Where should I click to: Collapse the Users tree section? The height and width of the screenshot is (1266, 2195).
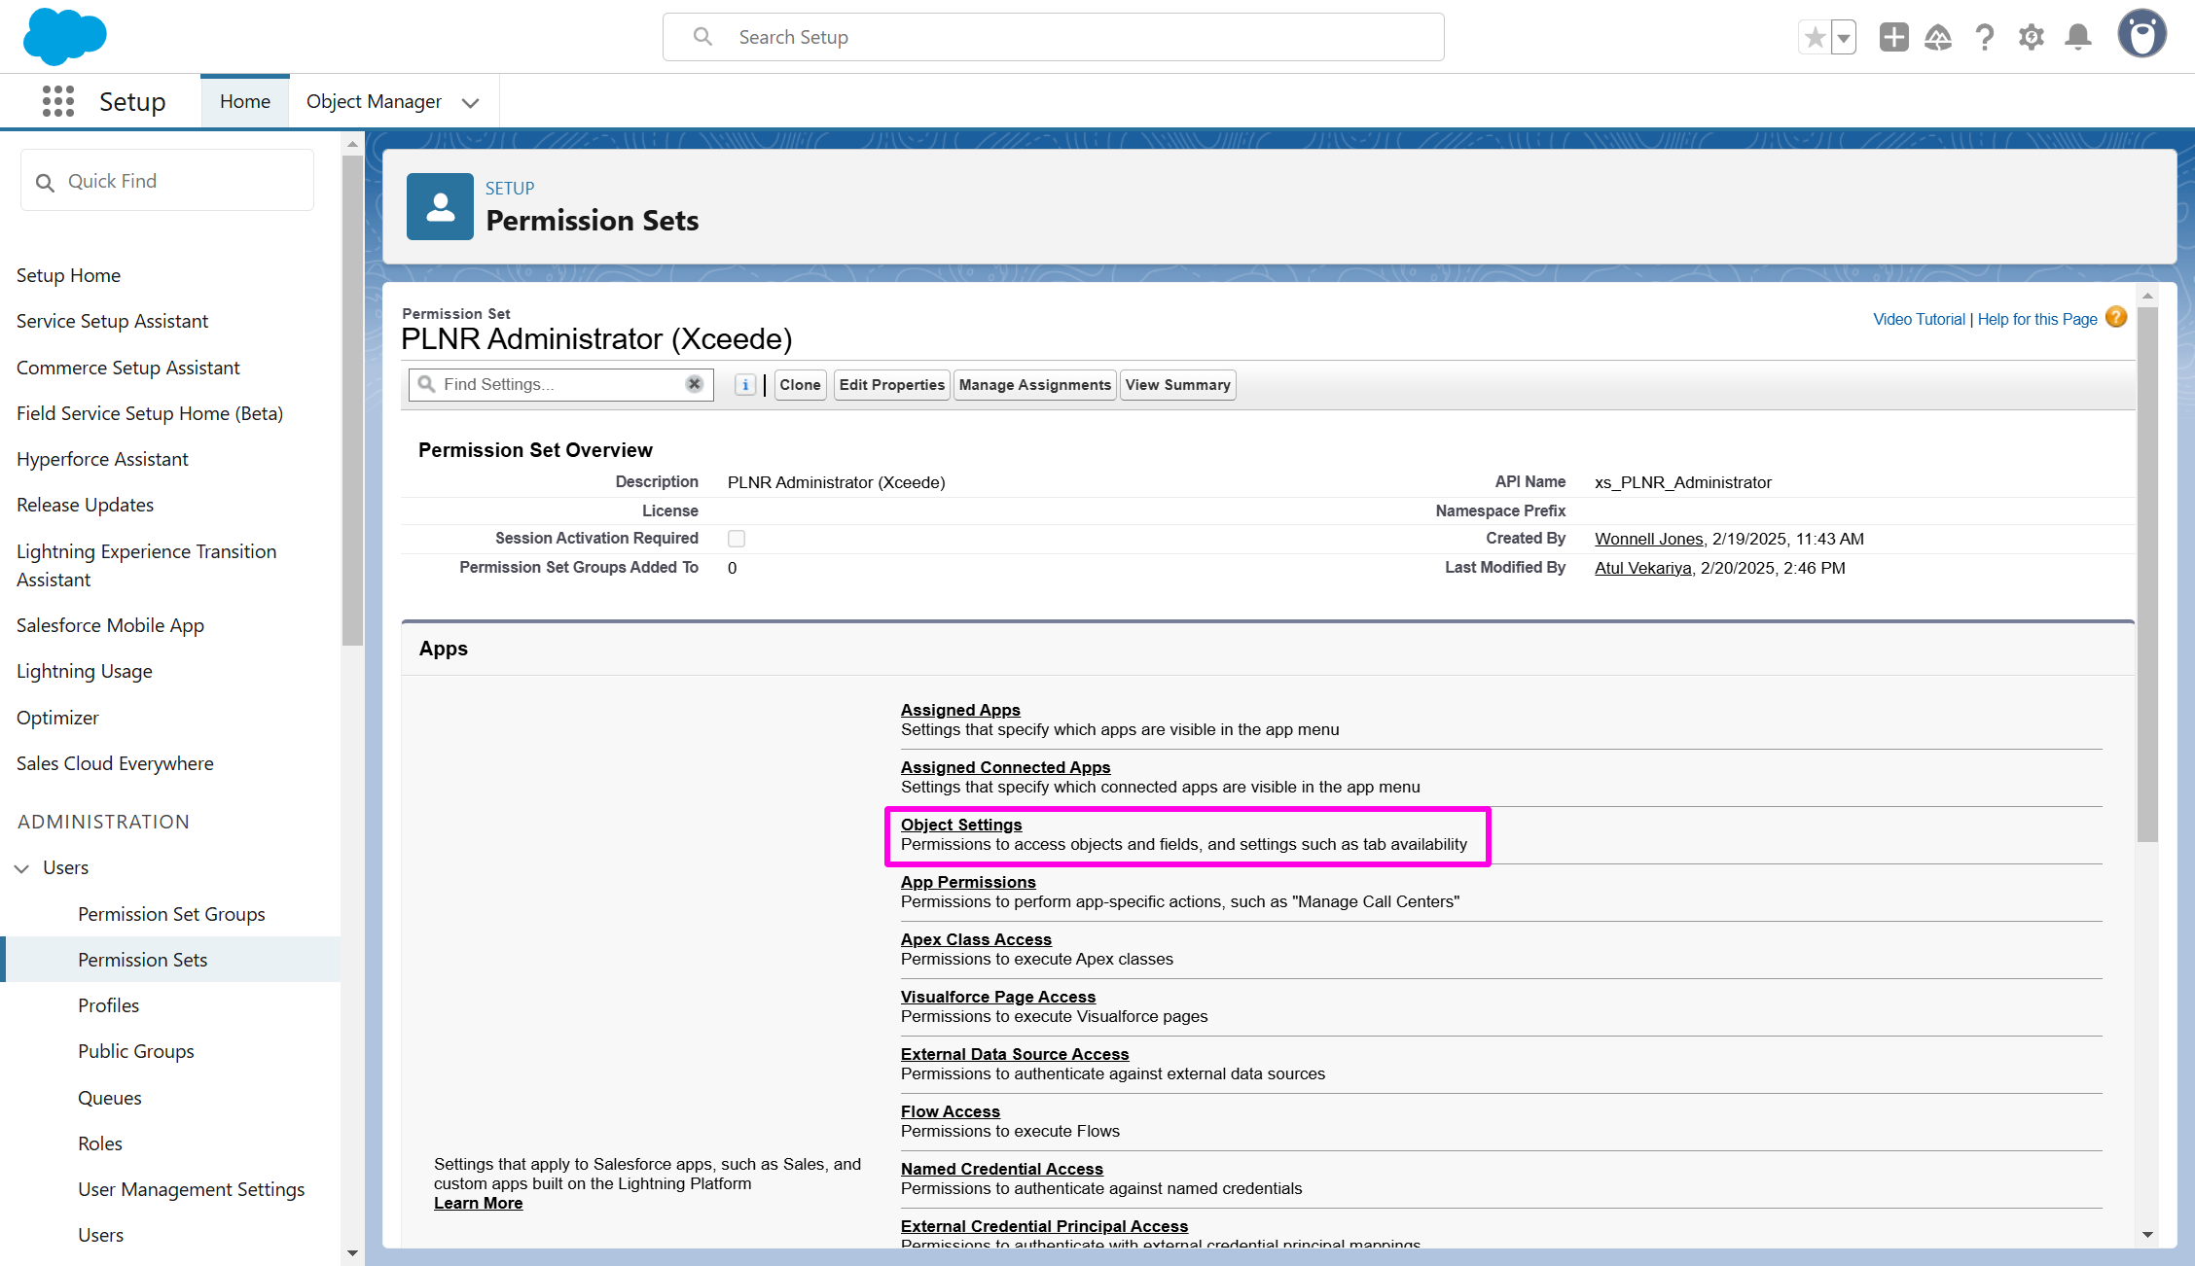(21, 868)
